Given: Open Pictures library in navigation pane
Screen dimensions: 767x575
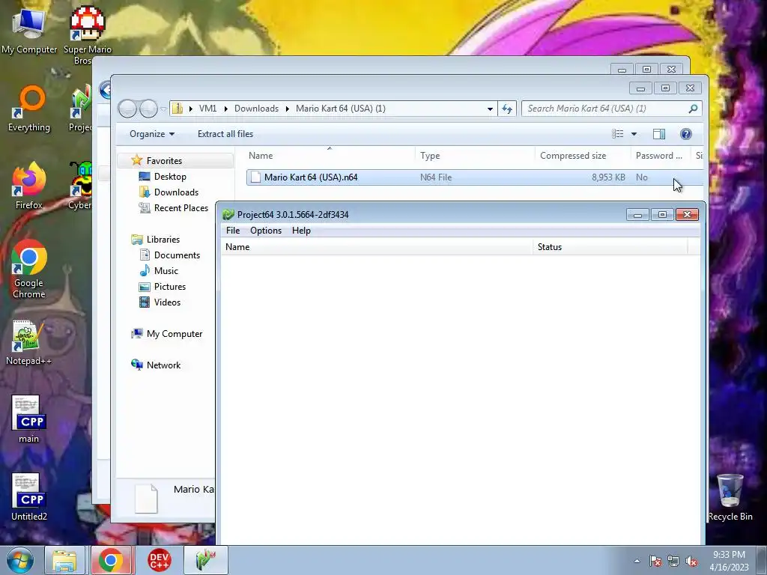Looking at the screenshot, I should [x=170, y=287].
